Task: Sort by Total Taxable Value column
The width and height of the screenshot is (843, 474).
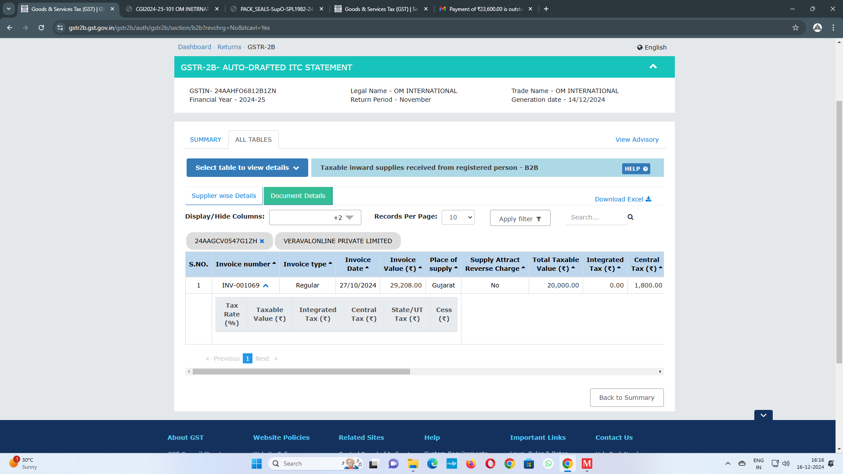Action: [555, 264]
